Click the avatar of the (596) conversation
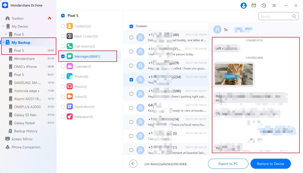303x173 pixels. coord(140,94)
